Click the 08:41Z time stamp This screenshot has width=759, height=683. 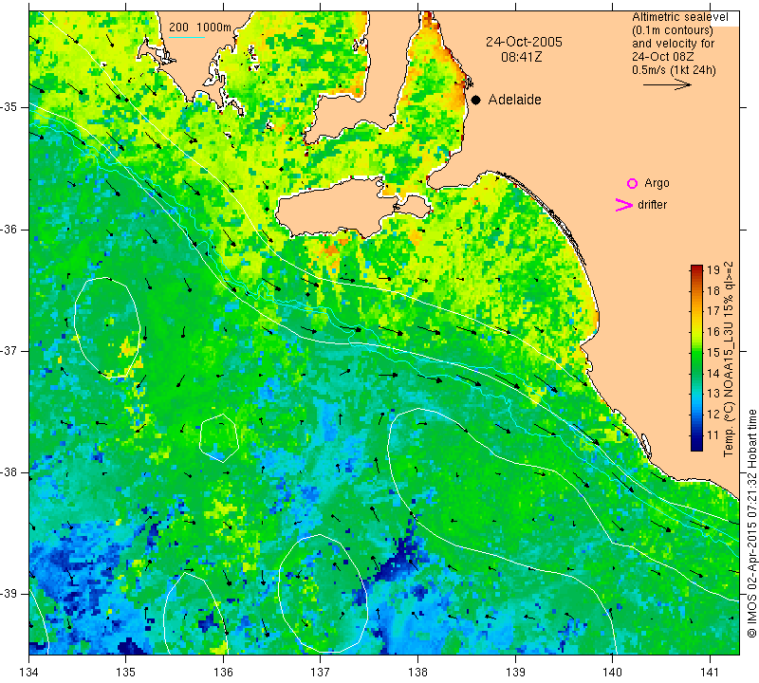coord(521,57)
